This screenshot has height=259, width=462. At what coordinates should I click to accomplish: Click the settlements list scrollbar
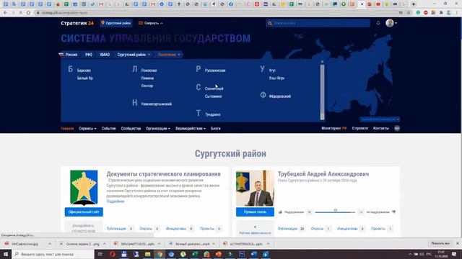pyautogui.click(x=323, y=92)
